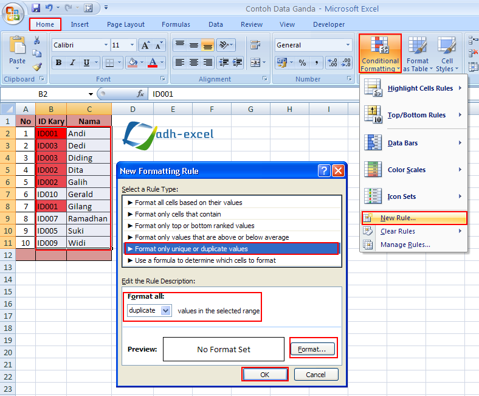Apply cell borders with the Borders icon
This screenshot has width=479, height=396.
tap(109, 63)
